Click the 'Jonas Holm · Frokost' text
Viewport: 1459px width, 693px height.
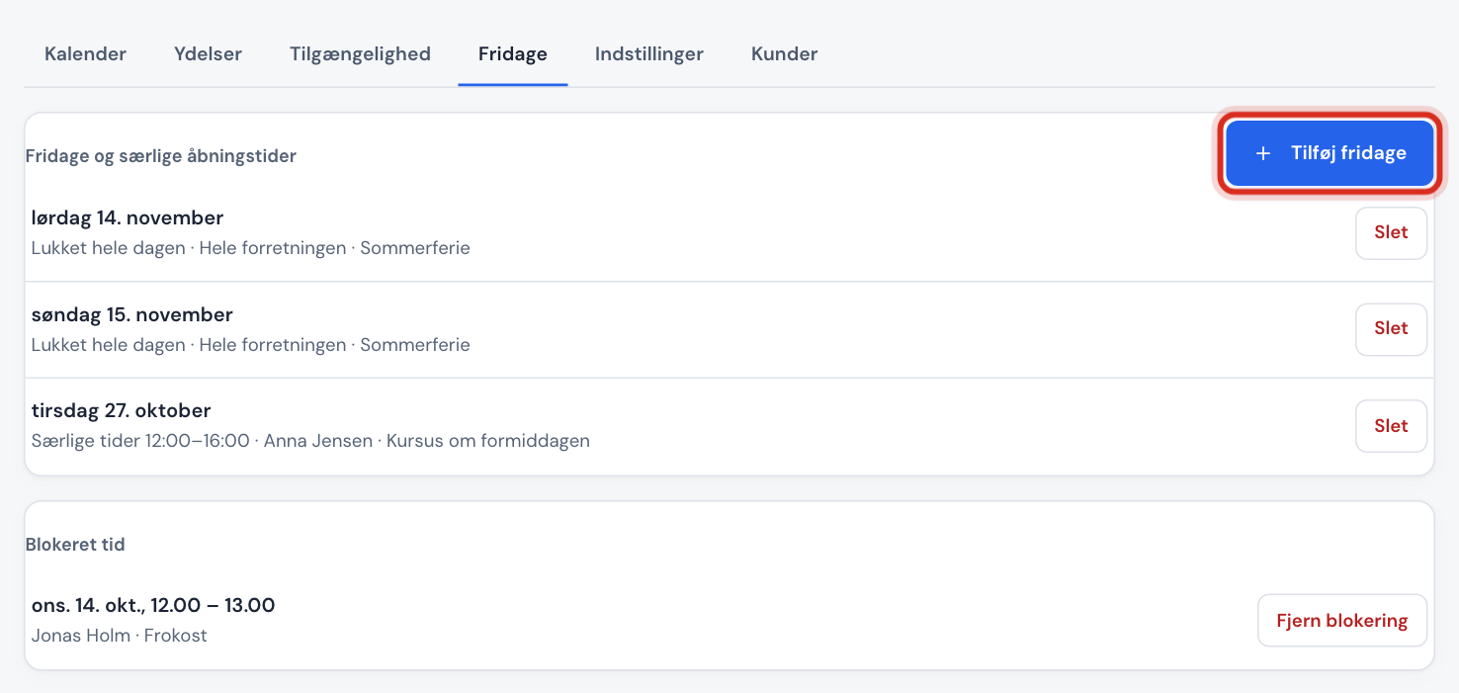[120, 636]
